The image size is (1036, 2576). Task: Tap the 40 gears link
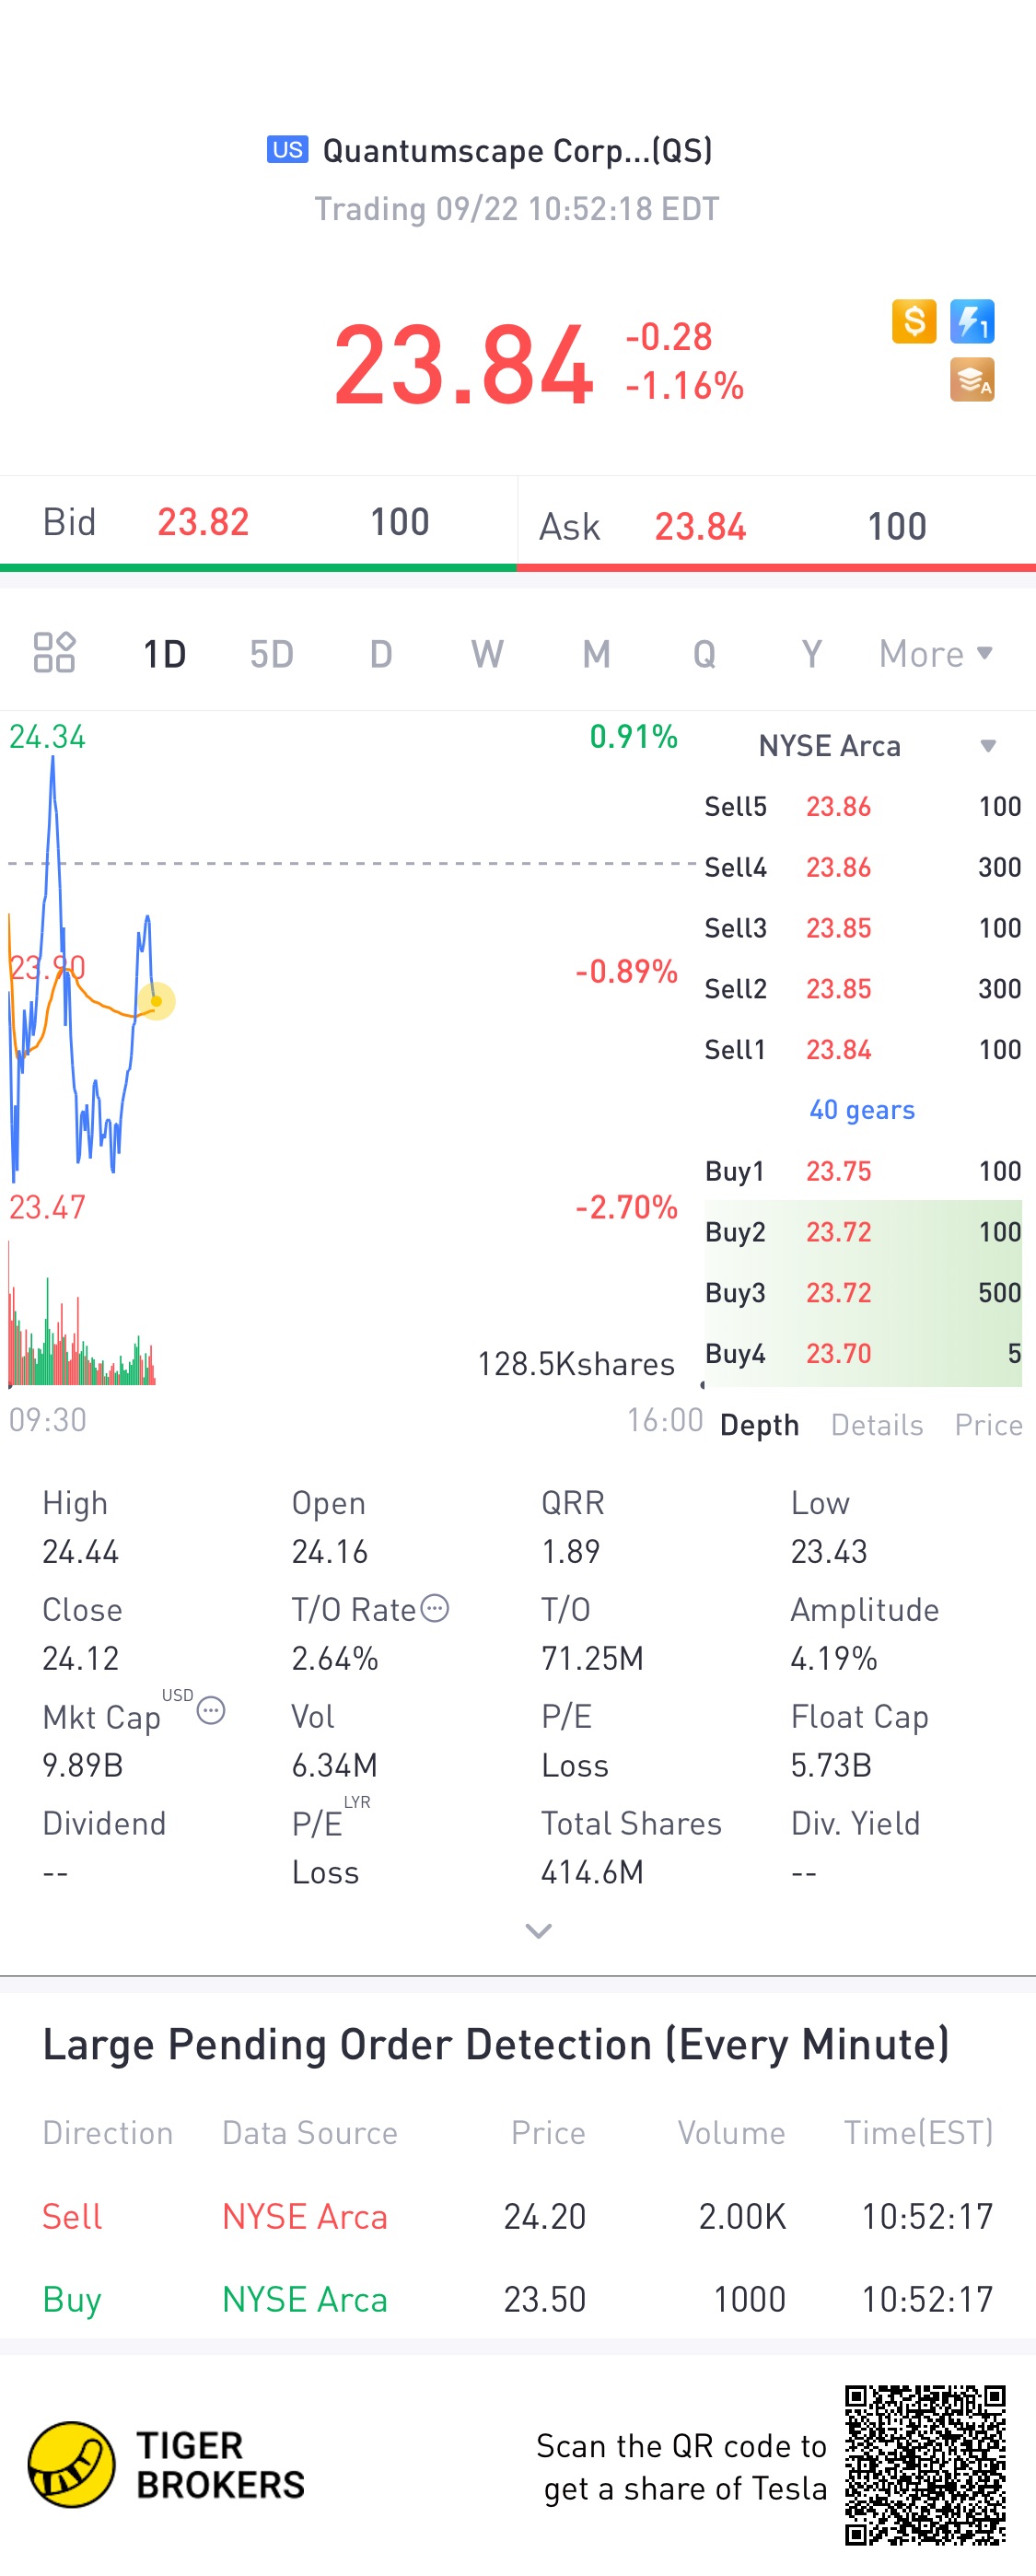point(861,1110)
